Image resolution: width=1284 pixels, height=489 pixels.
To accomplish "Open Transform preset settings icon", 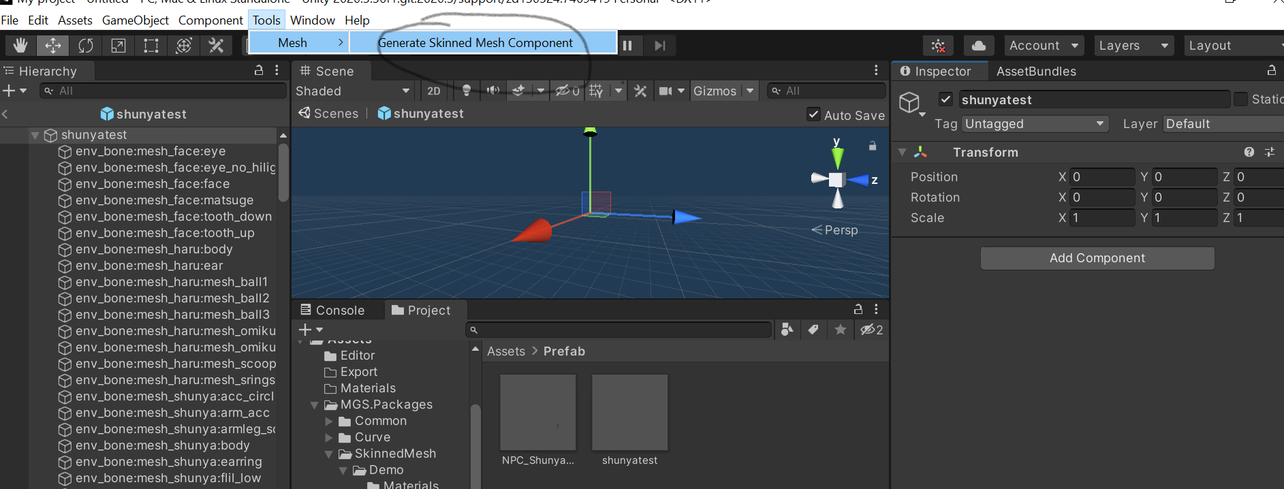I will point(1270,152).
